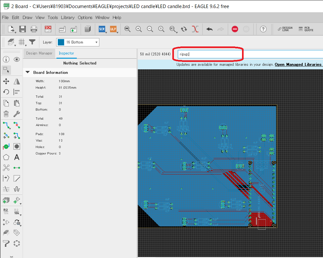323x258 pixels.
Task: Select the Polygon tool
Action: tap(6, 157)
